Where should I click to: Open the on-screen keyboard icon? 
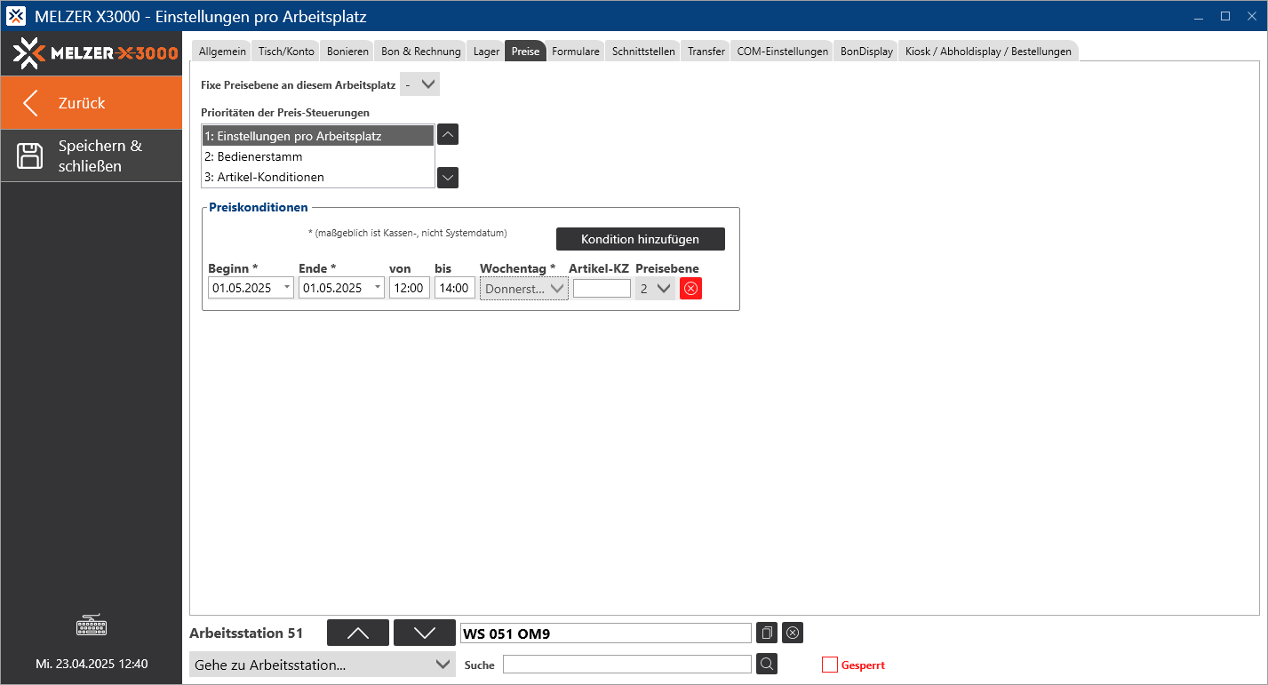[92, 625]
